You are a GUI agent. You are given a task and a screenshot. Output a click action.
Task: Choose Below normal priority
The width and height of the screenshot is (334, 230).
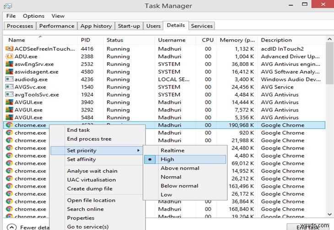(179, 186)
